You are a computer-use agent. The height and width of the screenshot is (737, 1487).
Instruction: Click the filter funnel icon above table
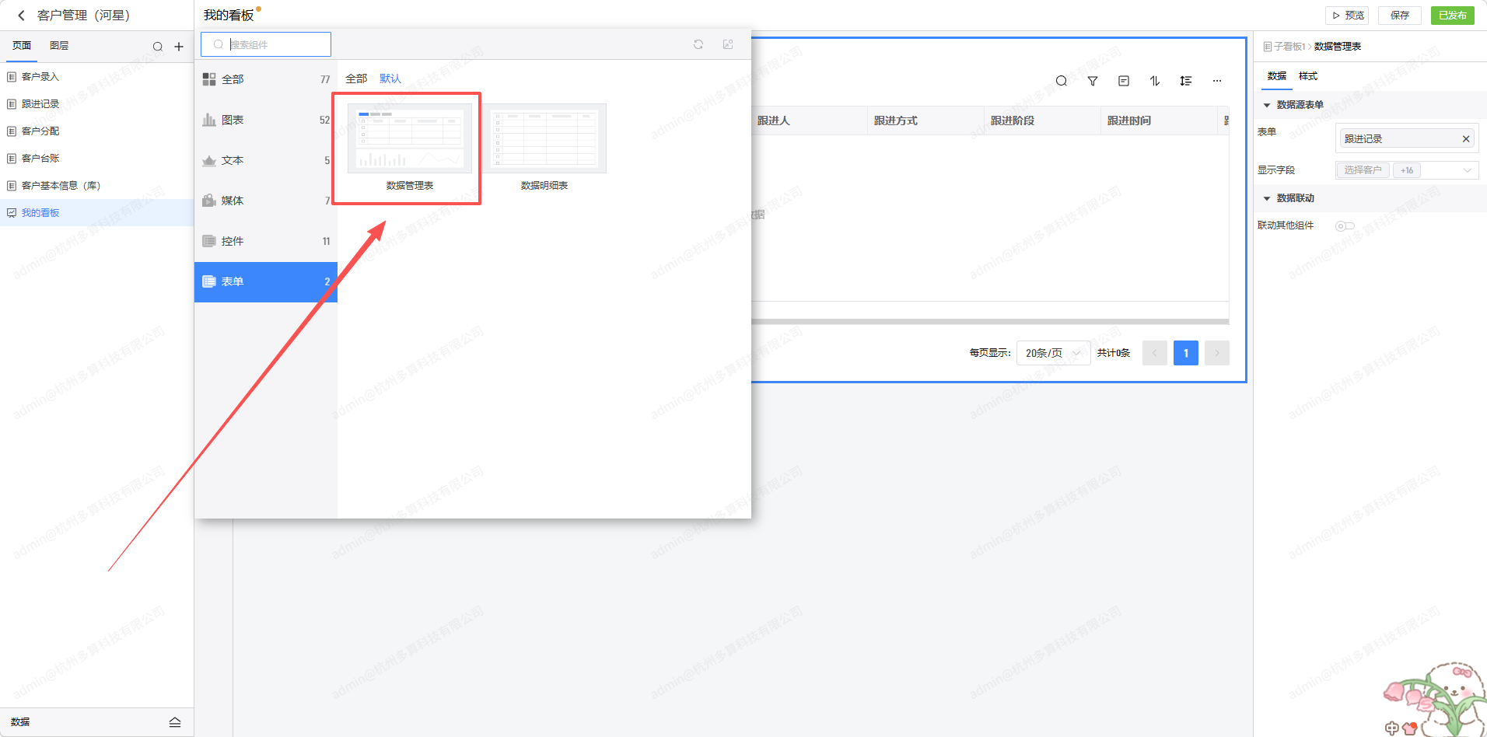(x=1093, y=81)
